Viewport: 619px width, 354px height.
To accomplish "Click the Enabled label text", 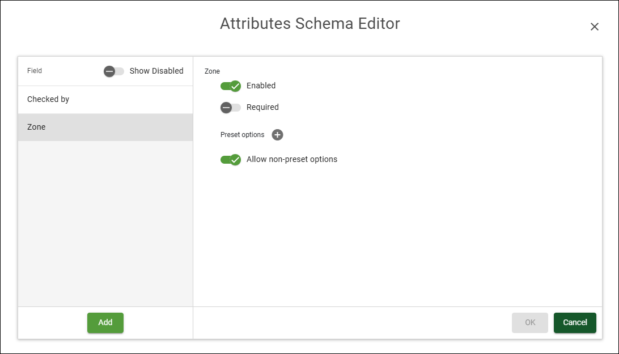I will (261, 86).
